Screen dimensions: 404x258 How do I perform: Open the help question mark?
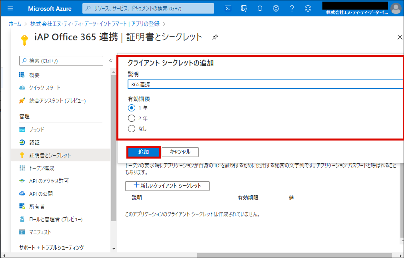tap(292, 8)
